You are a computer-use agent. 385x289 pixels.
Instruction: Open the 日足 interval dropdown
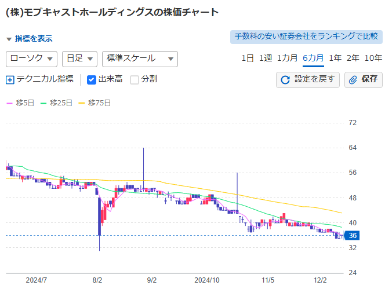tap(79, 59)
